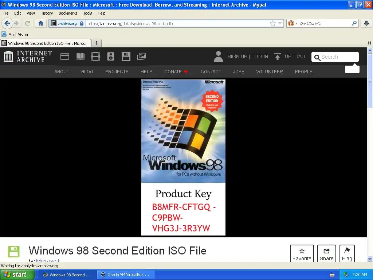Image resolution: width=373 pixels, height=280 pixels.
Task: Open the PROJECTS link
Action: [117, 72]
